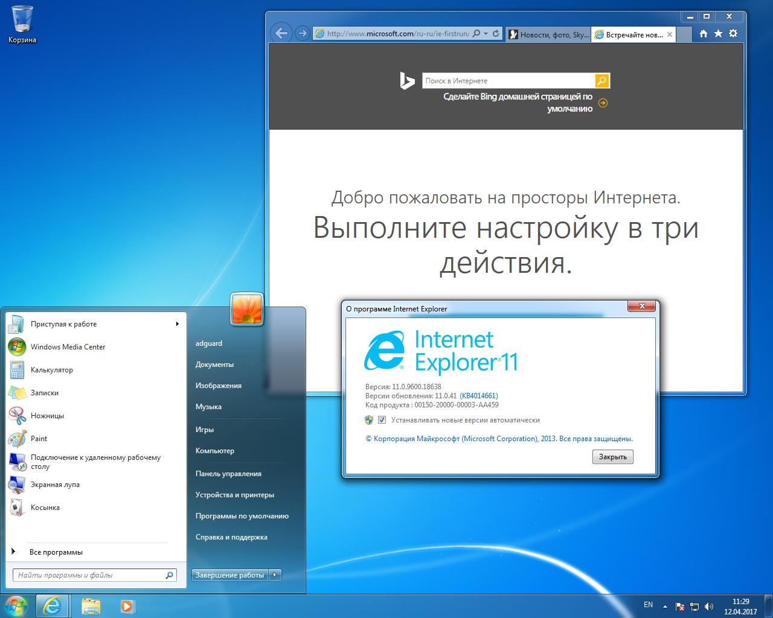Click the Windows Start orb
773x618 pixels.
pyautogui.click(x=16, y=606)
